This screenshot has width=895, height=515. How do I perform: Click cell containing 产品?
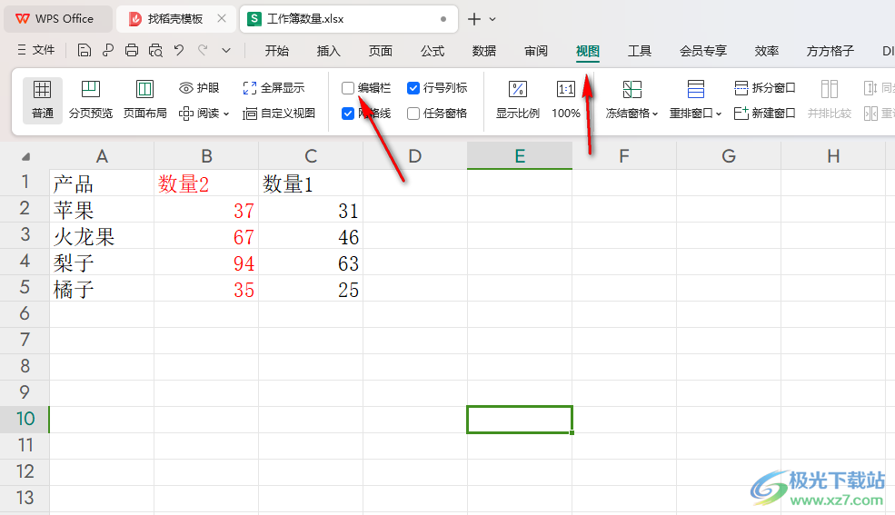point(102,183)
